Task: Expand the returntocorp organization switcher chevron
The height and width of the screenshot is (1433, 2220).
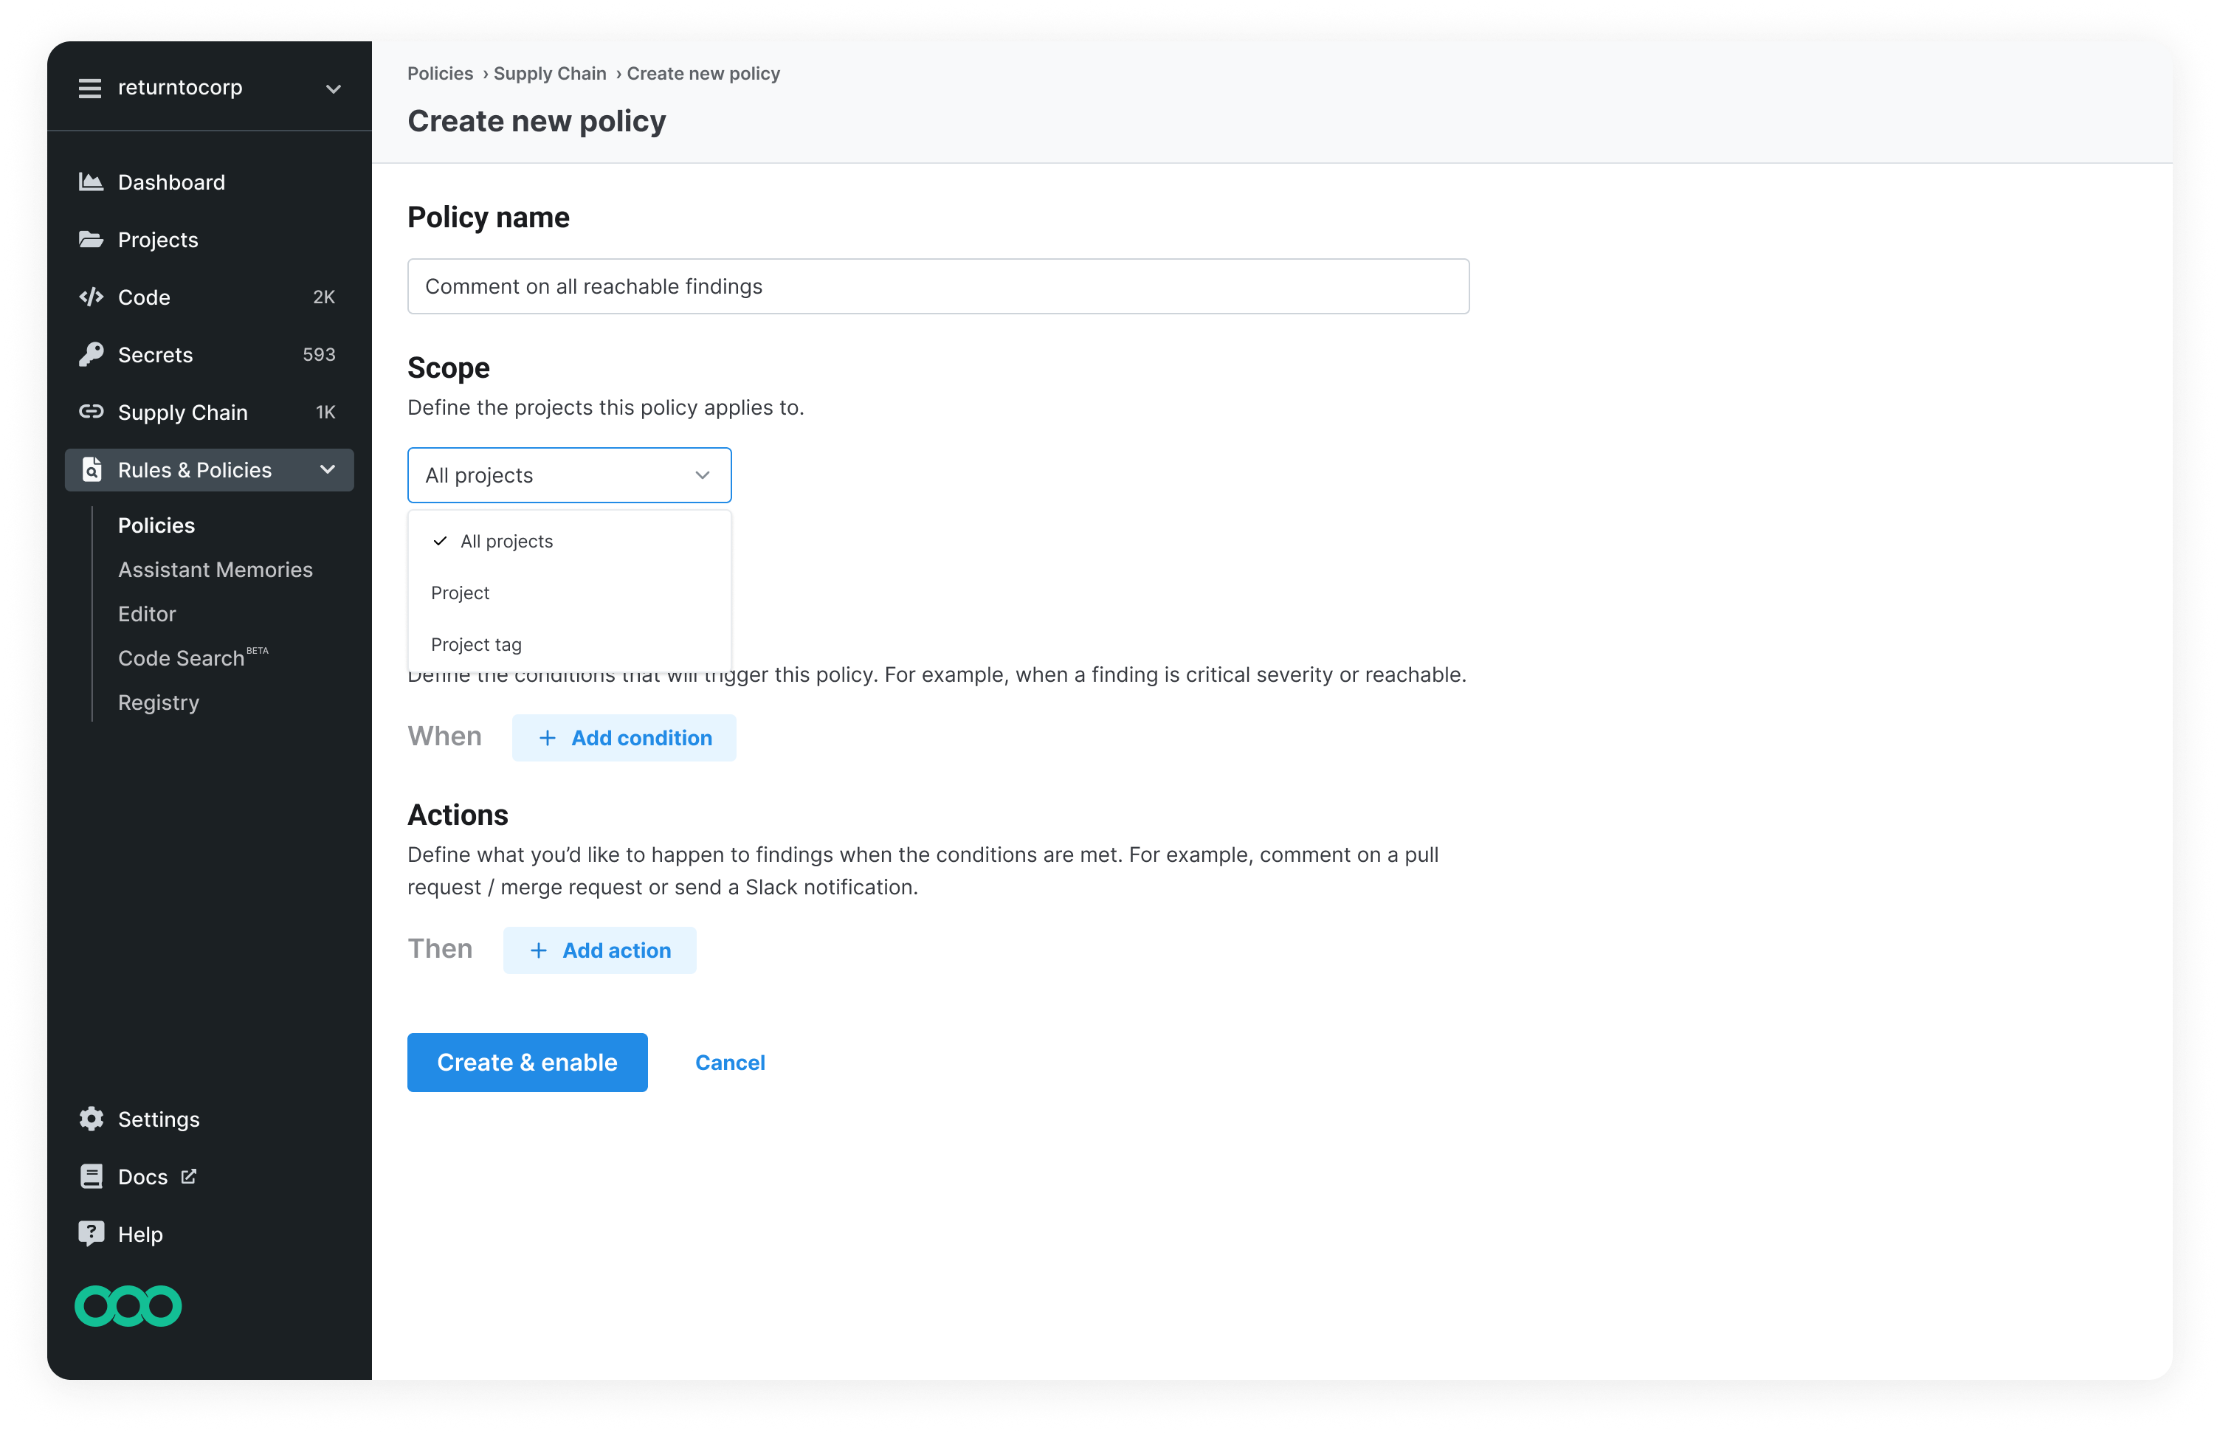Action: point(333,89)
